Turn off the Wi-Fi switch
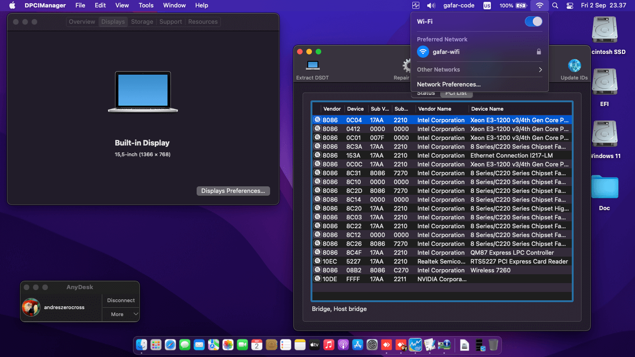635x357 pixels. pyautogui.click(x=533, y=21)
